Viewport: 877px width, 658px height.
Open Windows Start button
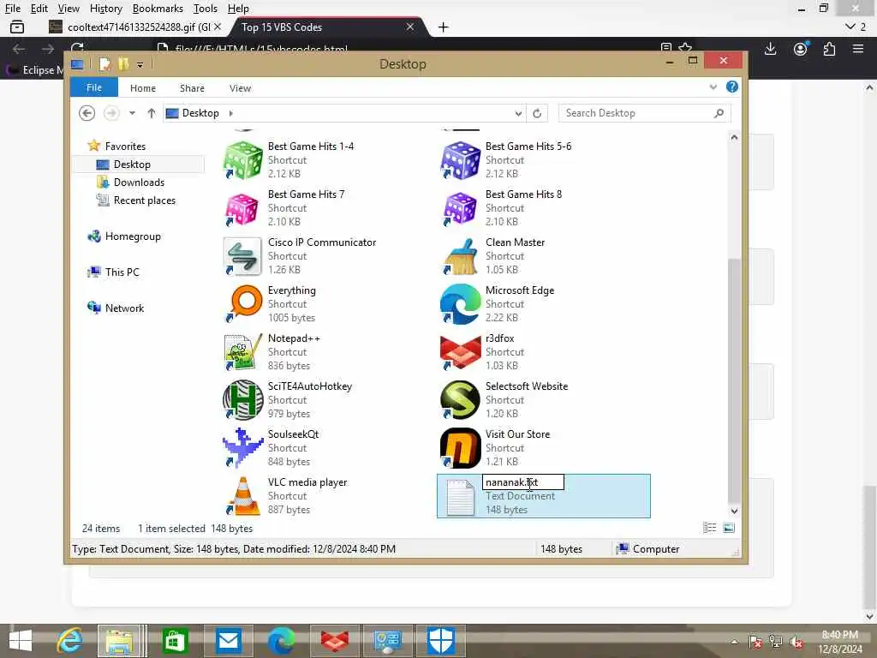pyautogui.click(x=21, y=641)
